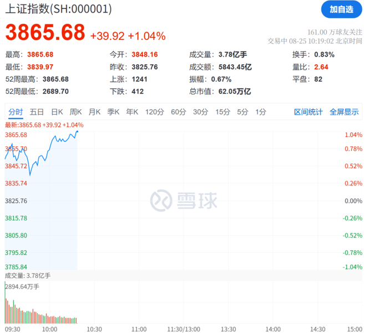This screenshot has width=370, height=335.
Task: Switch to the 五日 tab
Action: [37, 112]
